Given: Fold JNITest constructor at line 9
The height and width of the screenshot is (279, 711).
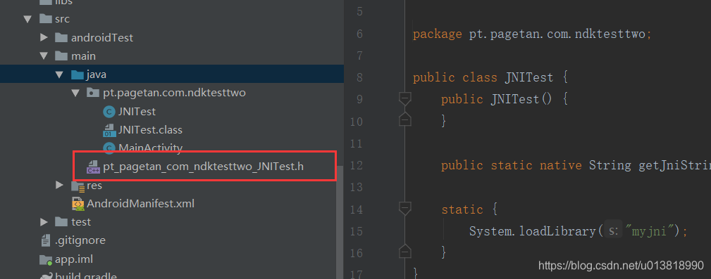Looking at the screenshot, I should pyautogui.click(x=404, y=98).
